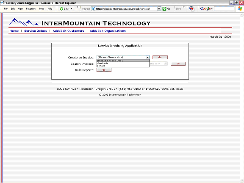Expand the Links toolbar overflow chevron
The height and width of the screenshot is (183, 244).
(184, 7)
